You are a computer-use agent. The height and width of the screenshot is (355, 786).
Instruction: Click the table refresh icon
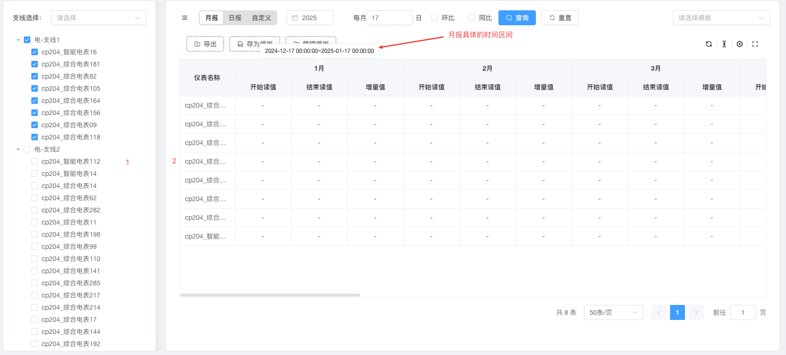click(x=709, y=44)
